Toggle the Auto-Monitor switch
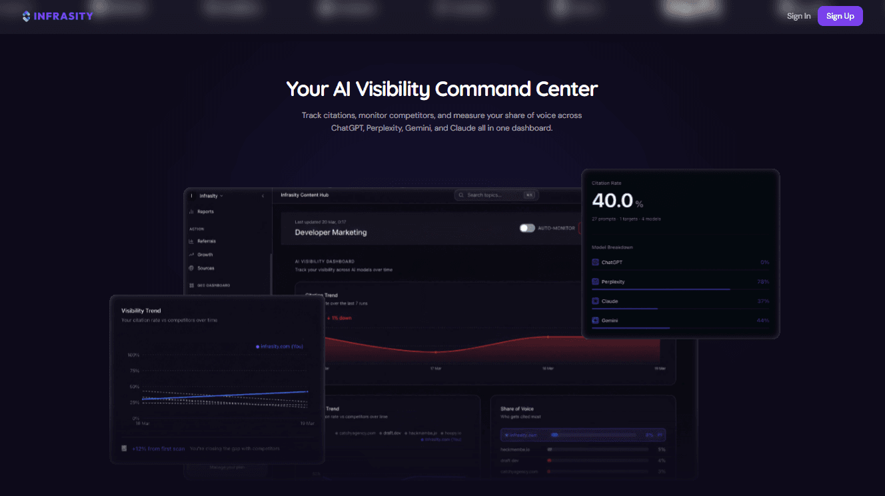Image resolution: width=885 pixels, height=496 pixels. (527, 228)
